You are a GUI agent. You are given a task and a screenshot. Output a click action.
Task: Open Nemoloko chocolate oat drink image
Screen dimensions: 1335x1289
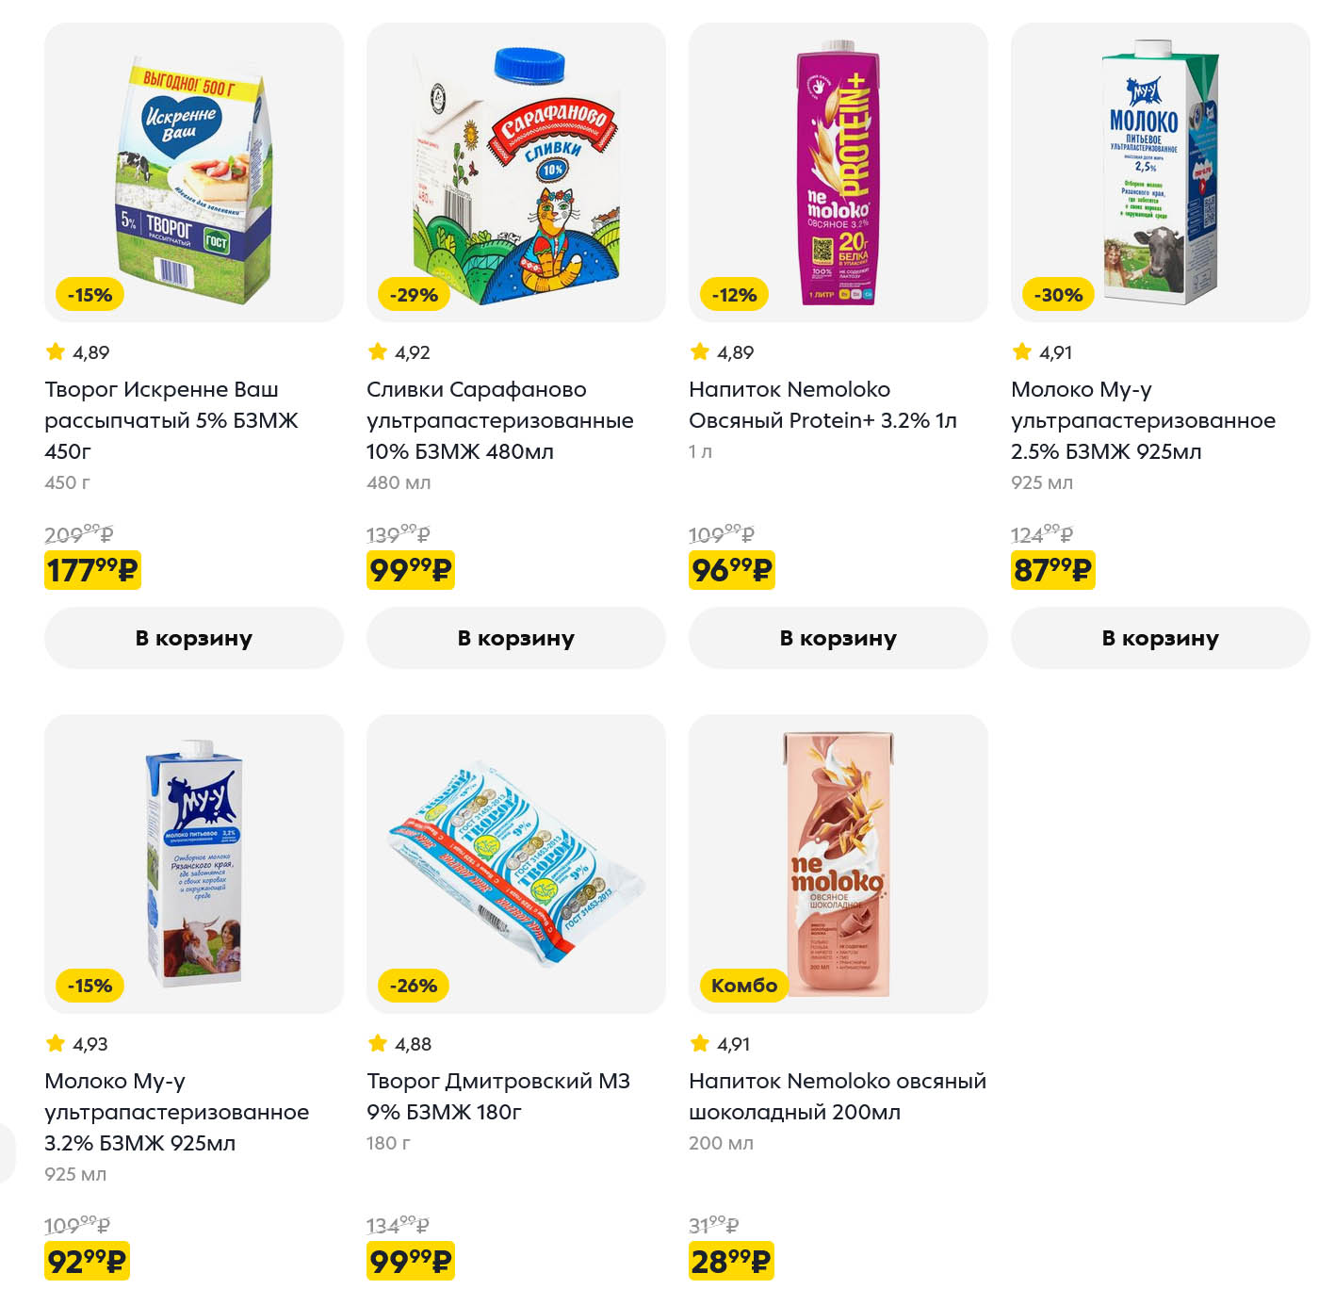tap(838, 864)
